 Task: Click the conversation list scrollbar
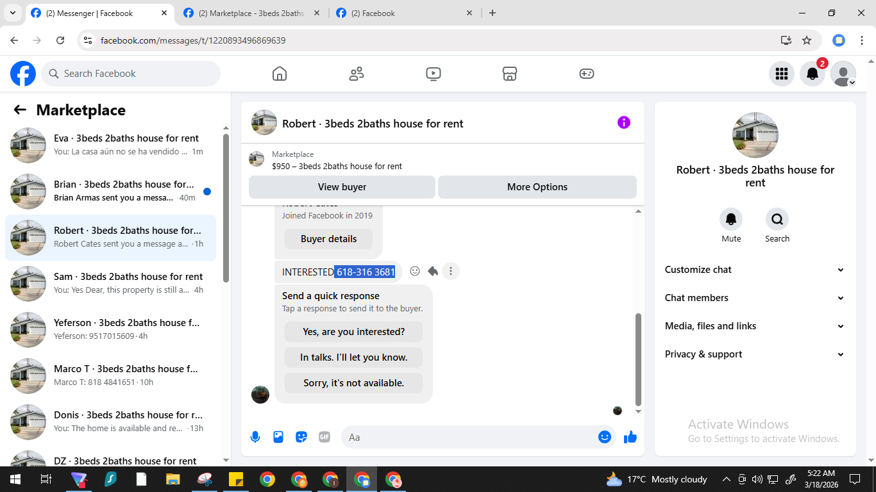point(226,208)
